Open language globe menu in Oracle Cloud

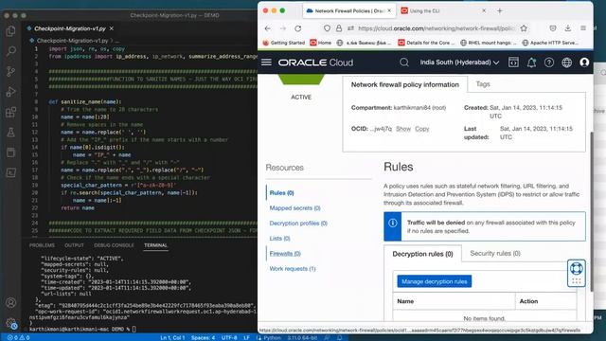(566, 63)
